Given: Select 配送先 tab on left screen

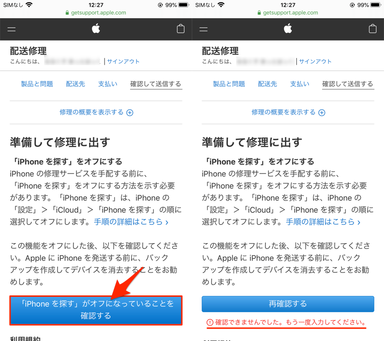Looking at the screenshot, I should click(x=75, y=84).
